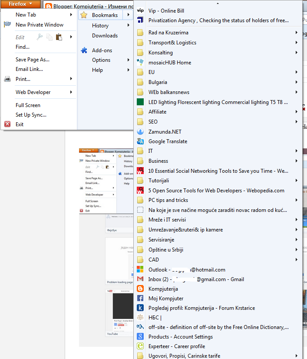Open the Servisiranje bookmarks folder
The height and width of the screenshot is (359, 307).
[218, 240]
